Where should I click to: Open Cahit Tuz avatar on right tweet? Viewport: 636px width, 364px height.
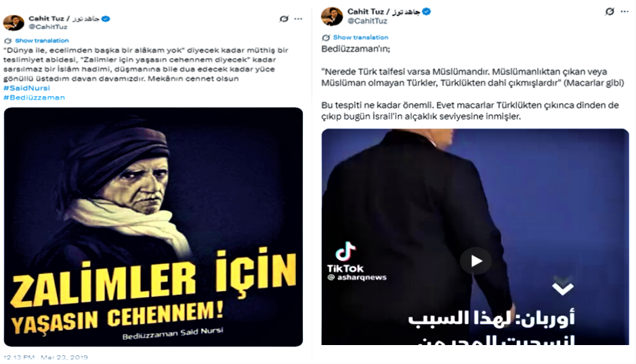point(331,16)
